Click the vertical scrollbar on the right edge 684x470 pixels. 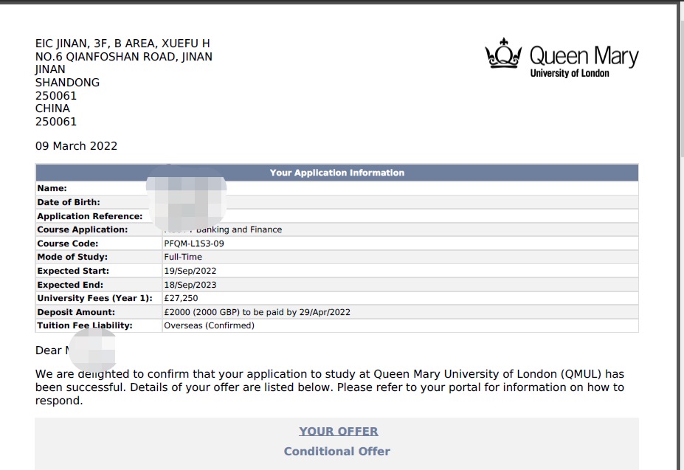(x=680, y=221)
